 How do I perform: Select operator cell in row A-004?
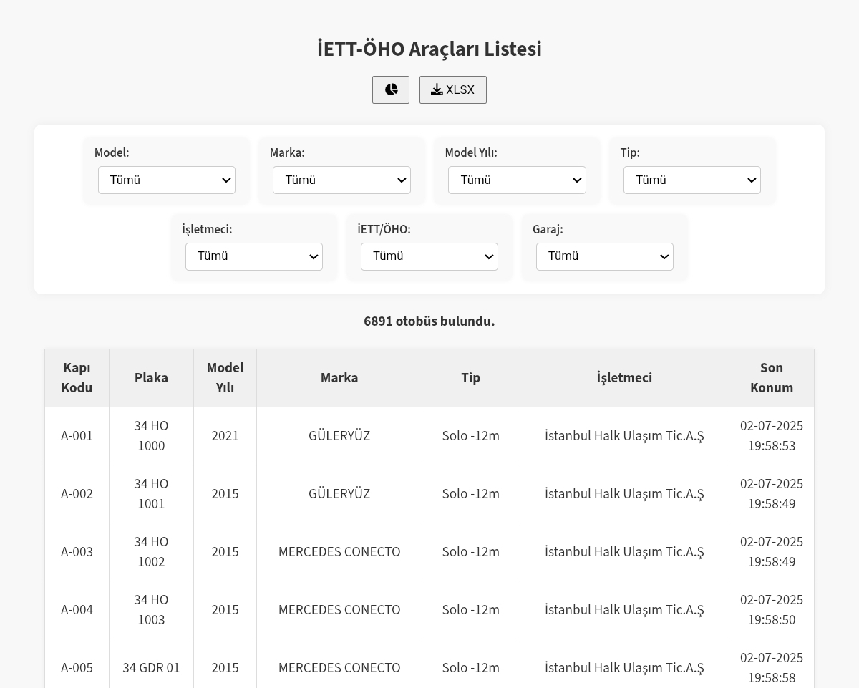[624, 610]
